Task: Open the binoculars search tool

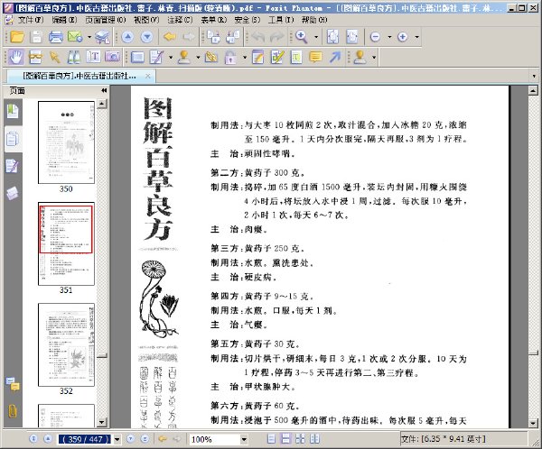Action: pyautogui.click(x=74, y=57)
